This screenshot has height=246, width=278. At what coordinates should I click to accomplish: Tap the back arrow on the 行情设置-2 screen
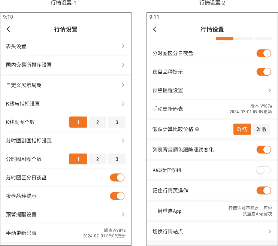tap(155, 29)
